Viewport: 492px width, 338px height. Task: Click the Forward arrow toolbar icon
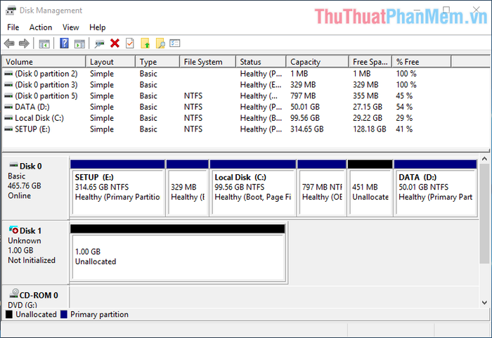24,44
